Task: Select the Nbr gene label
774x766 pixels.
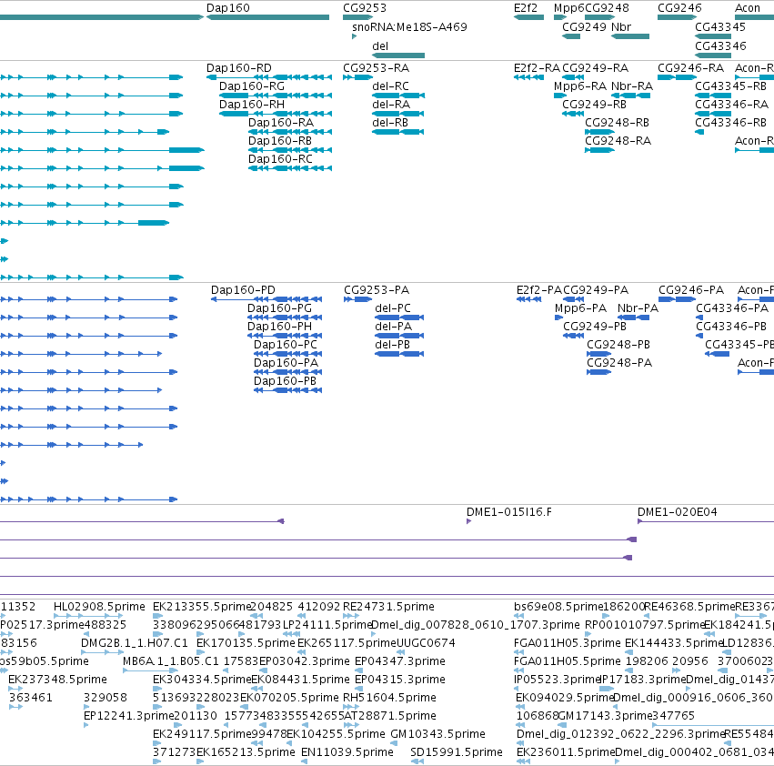Action: (x=621, y=26)
